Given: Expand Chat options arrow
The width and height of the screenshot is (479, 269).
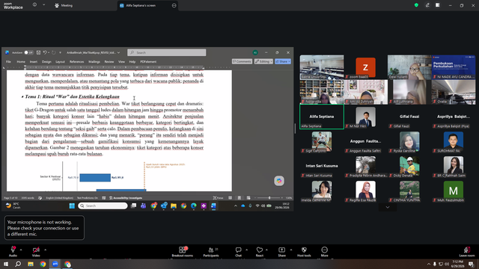Looking at the screenshot, I should tap(246, 250).
